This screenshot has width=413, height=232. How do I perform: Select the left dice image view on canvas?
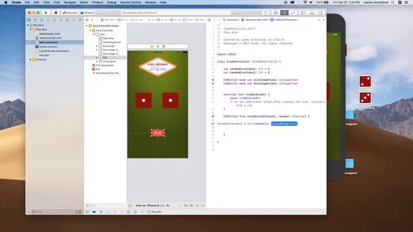click(x=143, y=101)
